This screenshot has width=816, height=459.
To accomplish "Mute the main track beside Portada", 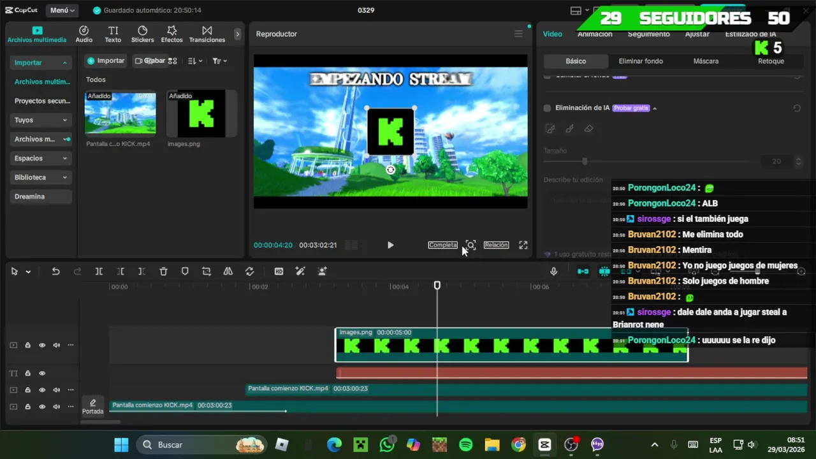I will click(57, 407).
